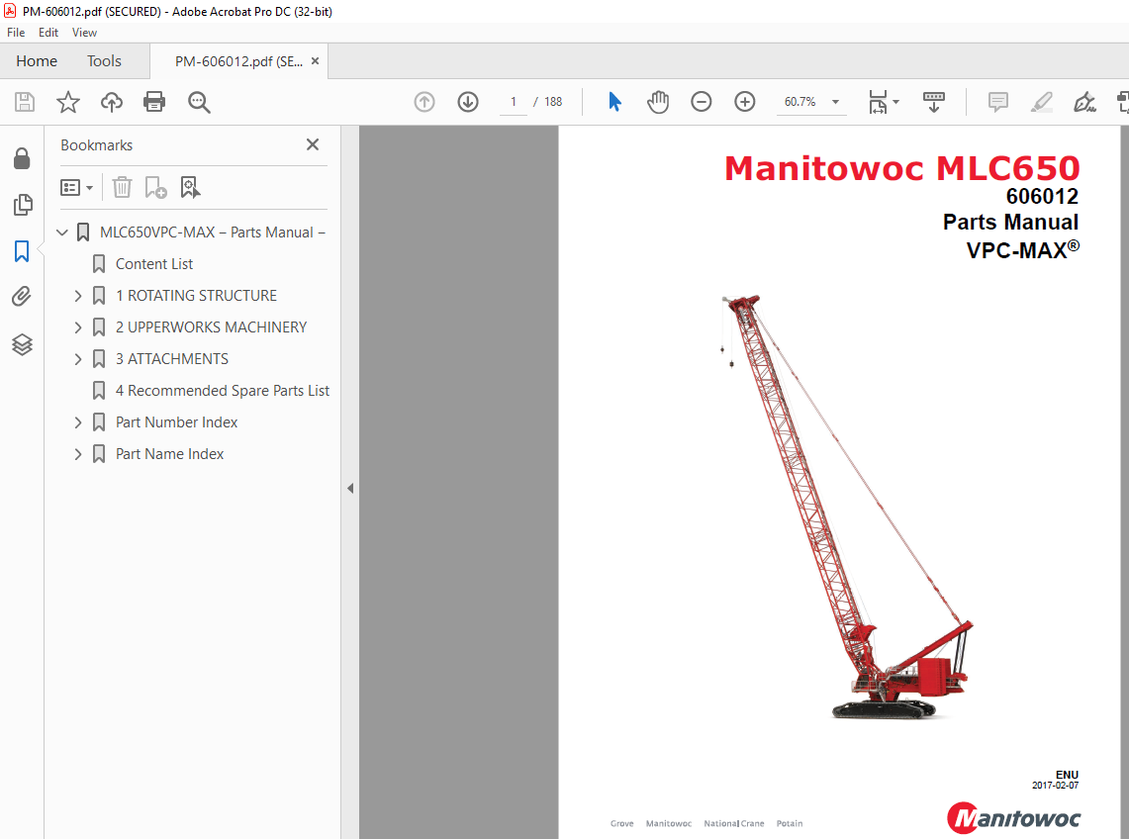Expand Part Name Index bookmark
Image resolution: width=1129 pixels, height=839 pixels.
[78, 454]
